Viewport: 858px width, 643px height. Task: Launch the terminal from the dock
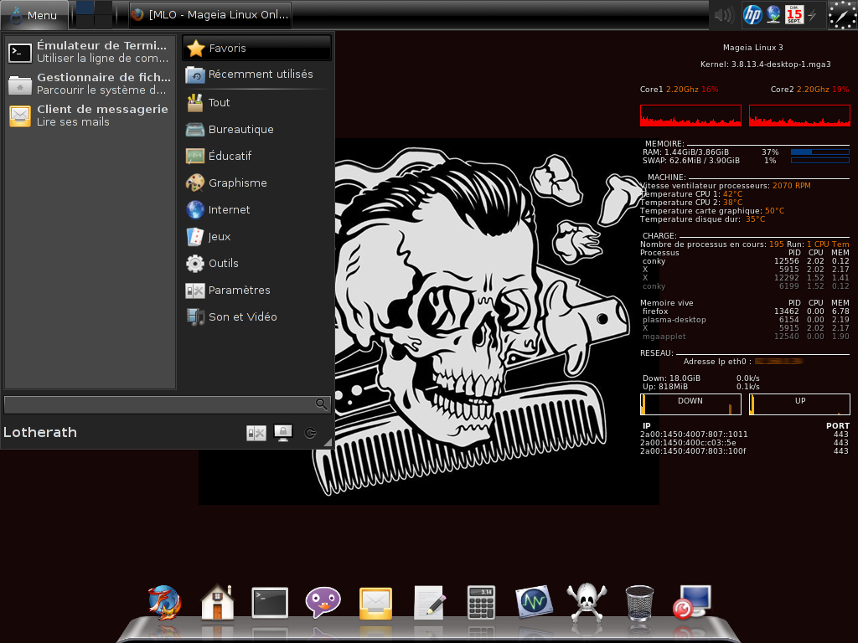click(x=270, y=603)
